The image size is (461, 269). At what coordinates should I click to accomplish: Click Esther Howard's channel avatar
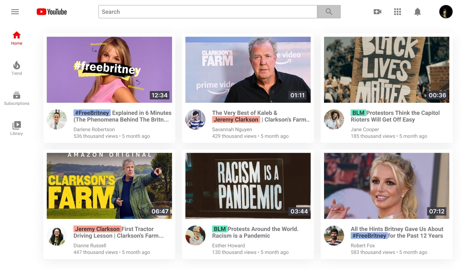195,235
